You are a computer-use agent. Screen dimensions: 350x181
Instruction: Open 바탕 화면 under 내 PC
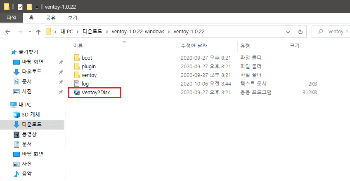pos(33,154)
